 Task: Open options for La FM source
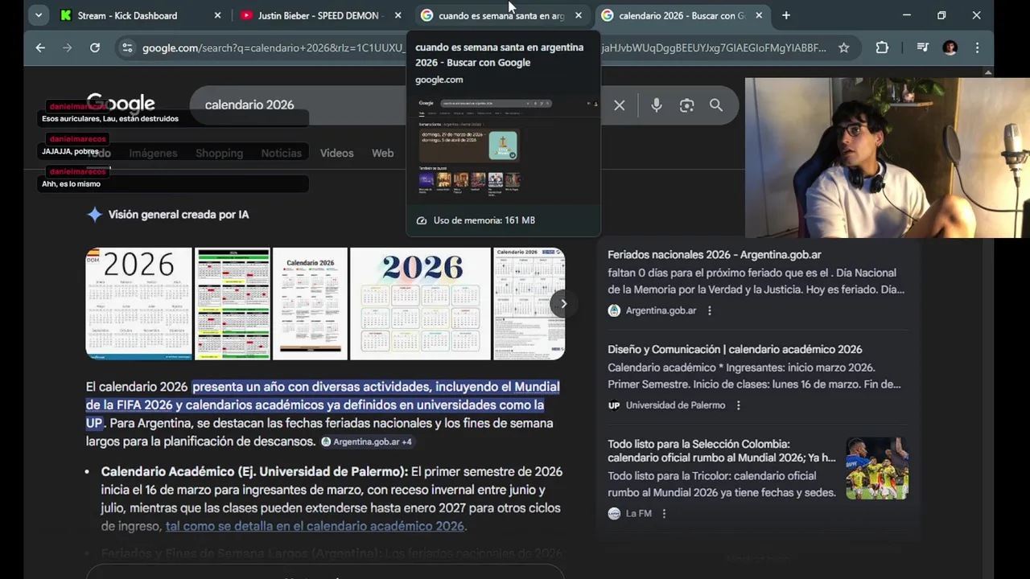click(x=664, y=513)
